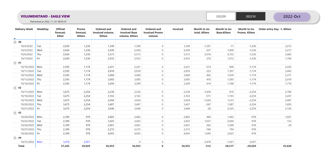326x154 pixels.
Task: Select the 10/26/2022 date row
Action: tap(153, 125)
